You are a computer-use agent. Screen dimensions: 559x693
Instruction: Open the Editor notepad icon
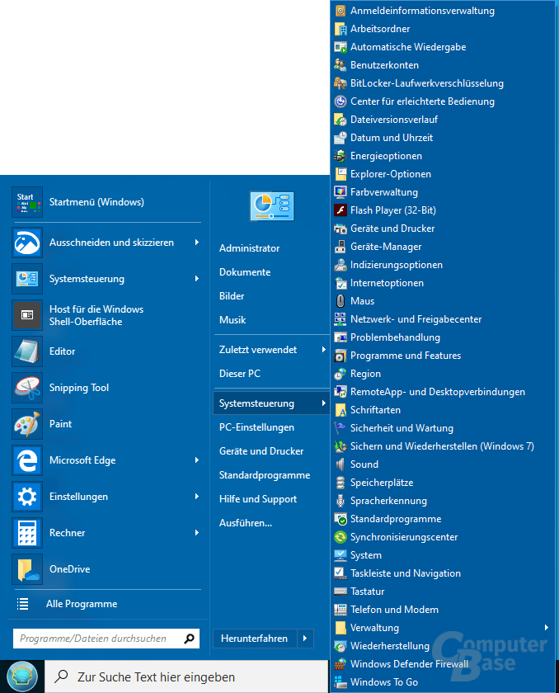[27, 351]
